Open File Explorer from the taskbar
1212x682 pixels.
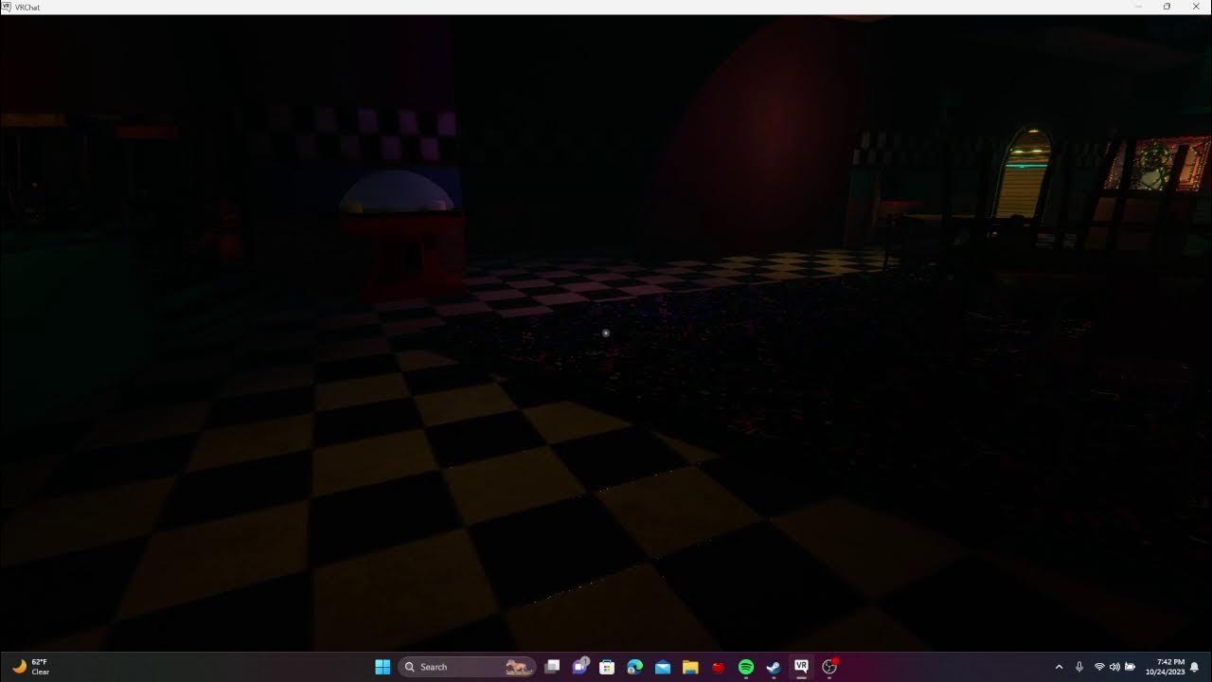click(690, 667)
